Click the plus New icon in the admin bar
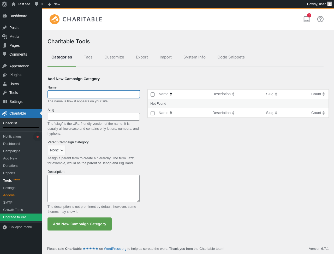Viewport: 334px width, 254px height. [x=49, y=4]
